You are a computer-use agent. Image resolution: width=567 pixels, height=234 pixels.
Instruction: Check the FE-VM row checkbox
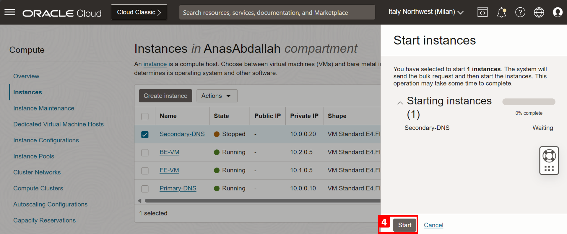pos(145,171)
